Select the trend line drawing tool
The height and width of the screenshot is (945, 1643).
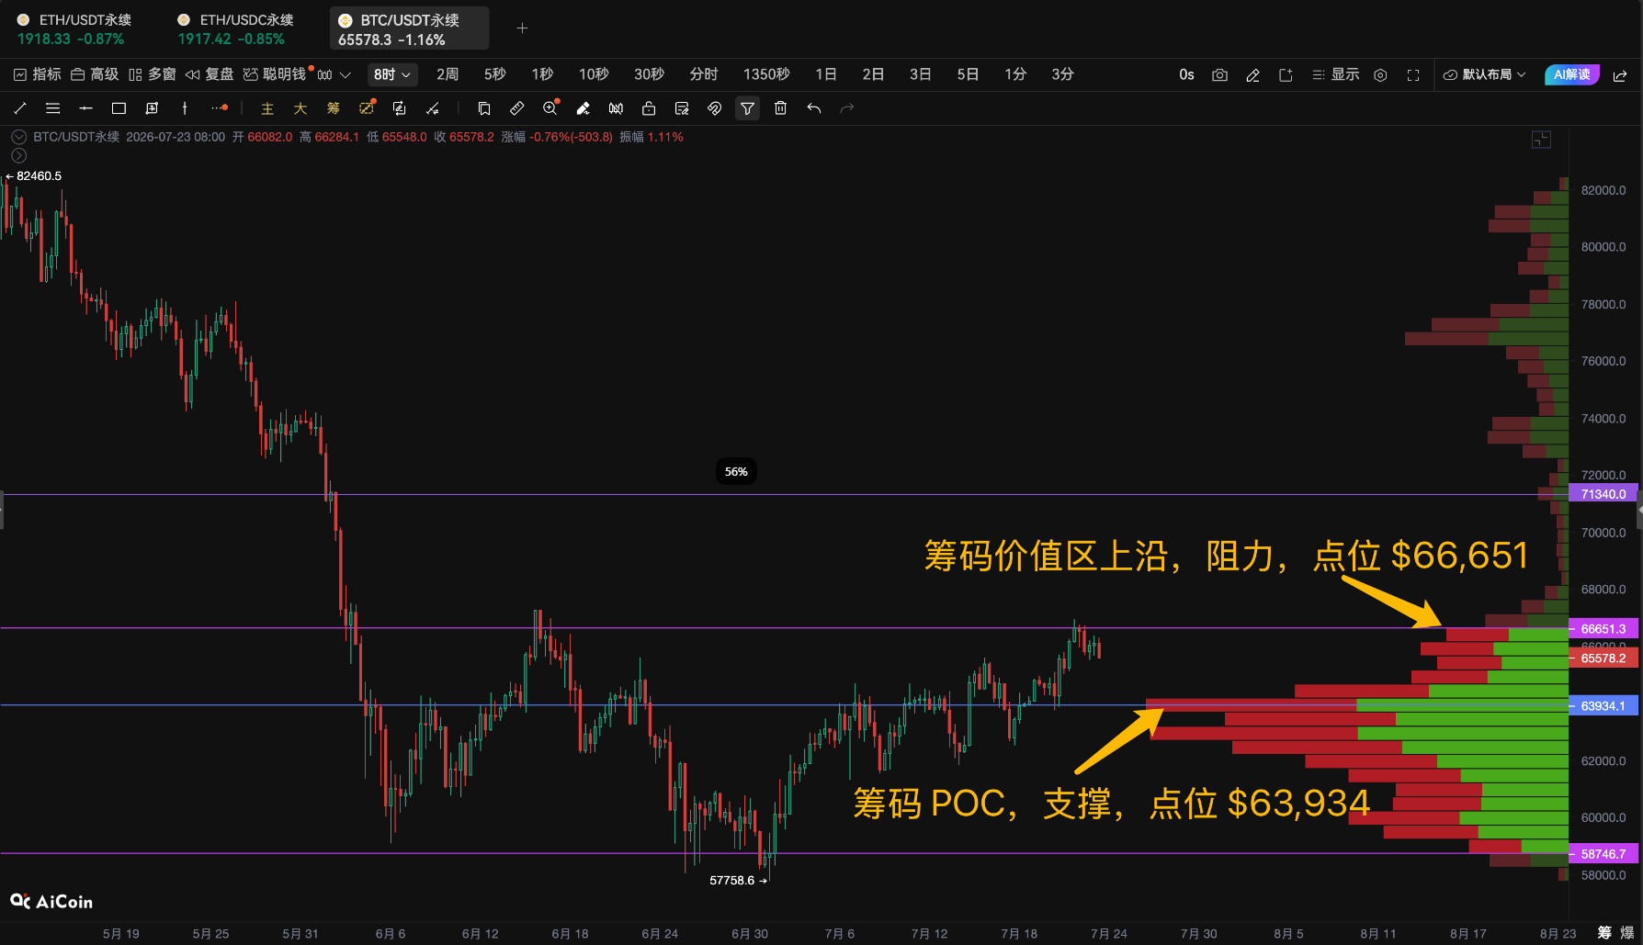click(x=20, y=108)
